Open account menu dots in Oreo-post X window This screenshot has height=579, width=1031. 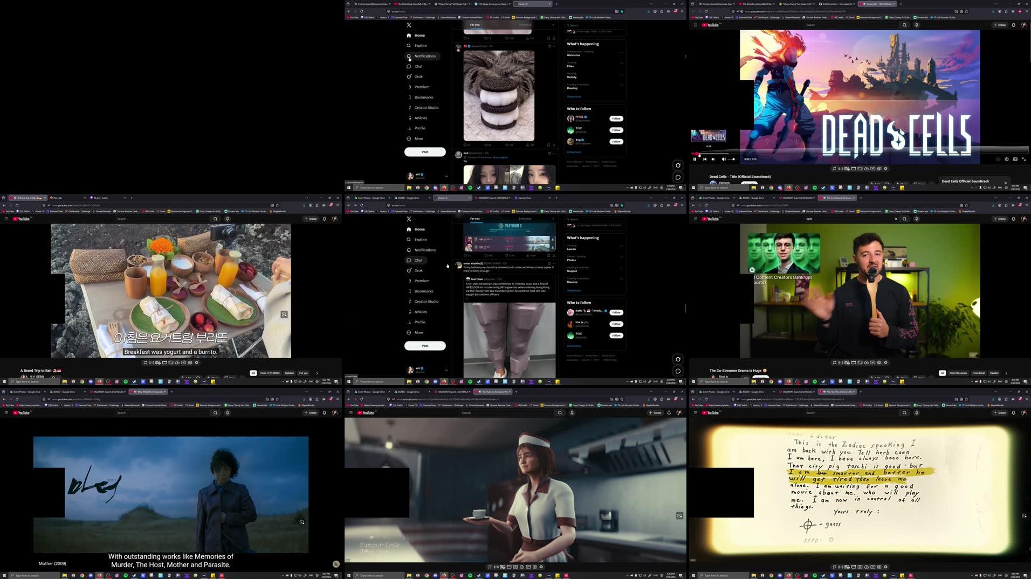tap(446, 176)
